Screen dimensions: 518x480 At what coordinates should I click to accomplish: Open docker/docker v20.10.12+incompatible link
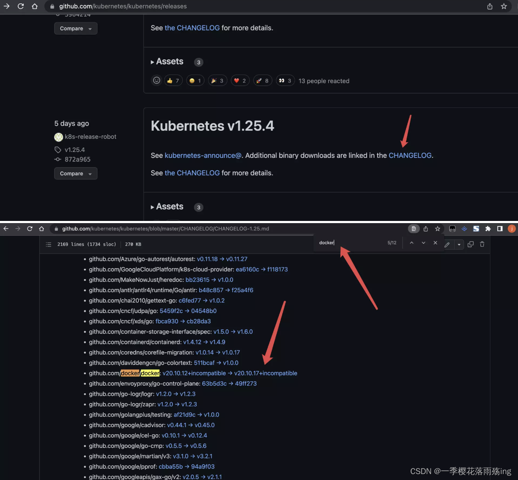[194, 373]
